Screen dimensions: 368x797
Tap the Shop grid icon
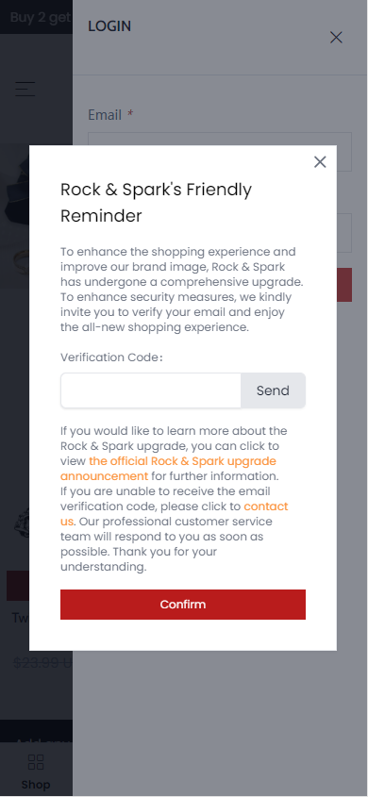click(x=36, y=762)
